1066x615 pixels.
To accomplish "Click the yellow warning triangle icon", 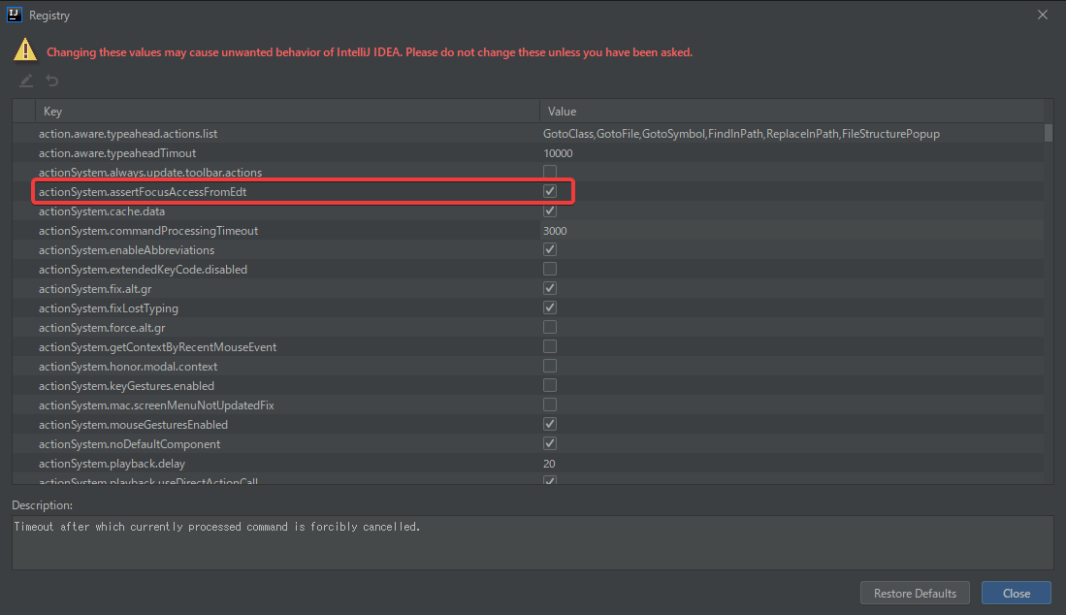I will click(x=25, y=50).
